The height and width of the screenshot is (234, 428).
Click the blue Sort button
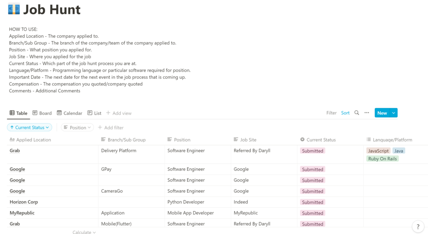click(x=345, y=113)
